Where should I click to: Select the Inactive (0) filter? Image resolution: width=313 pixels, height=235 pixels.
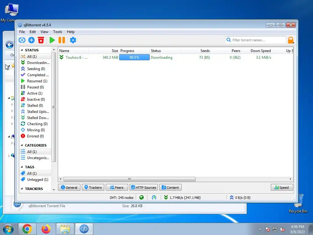(35, 99)
